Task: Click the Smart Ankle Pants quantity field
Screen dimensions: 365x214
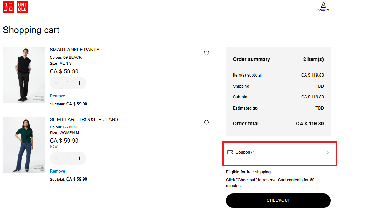Action: point(68,83)
